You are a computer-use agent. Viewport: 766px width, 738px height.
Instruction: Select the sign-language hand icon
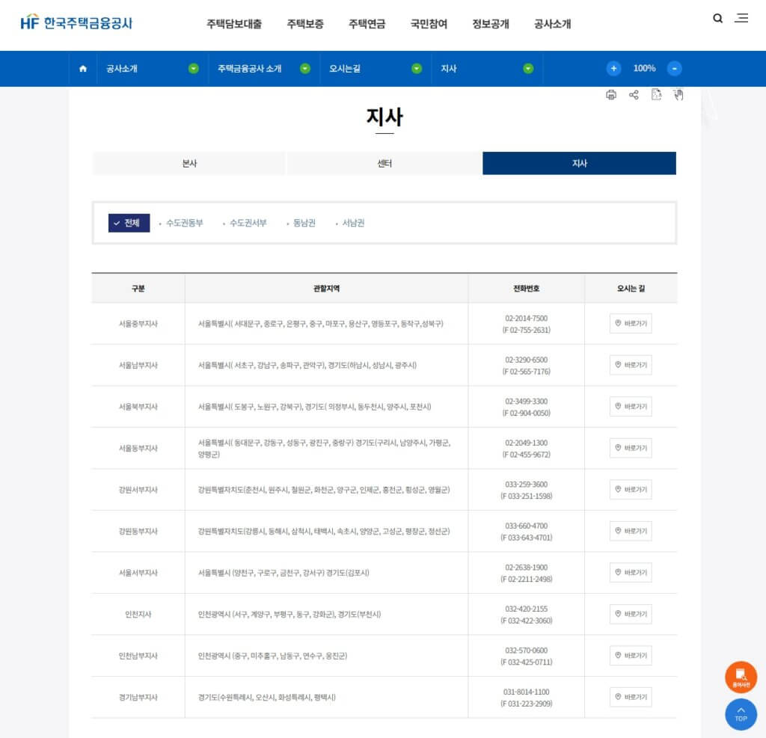coord(678,95)
